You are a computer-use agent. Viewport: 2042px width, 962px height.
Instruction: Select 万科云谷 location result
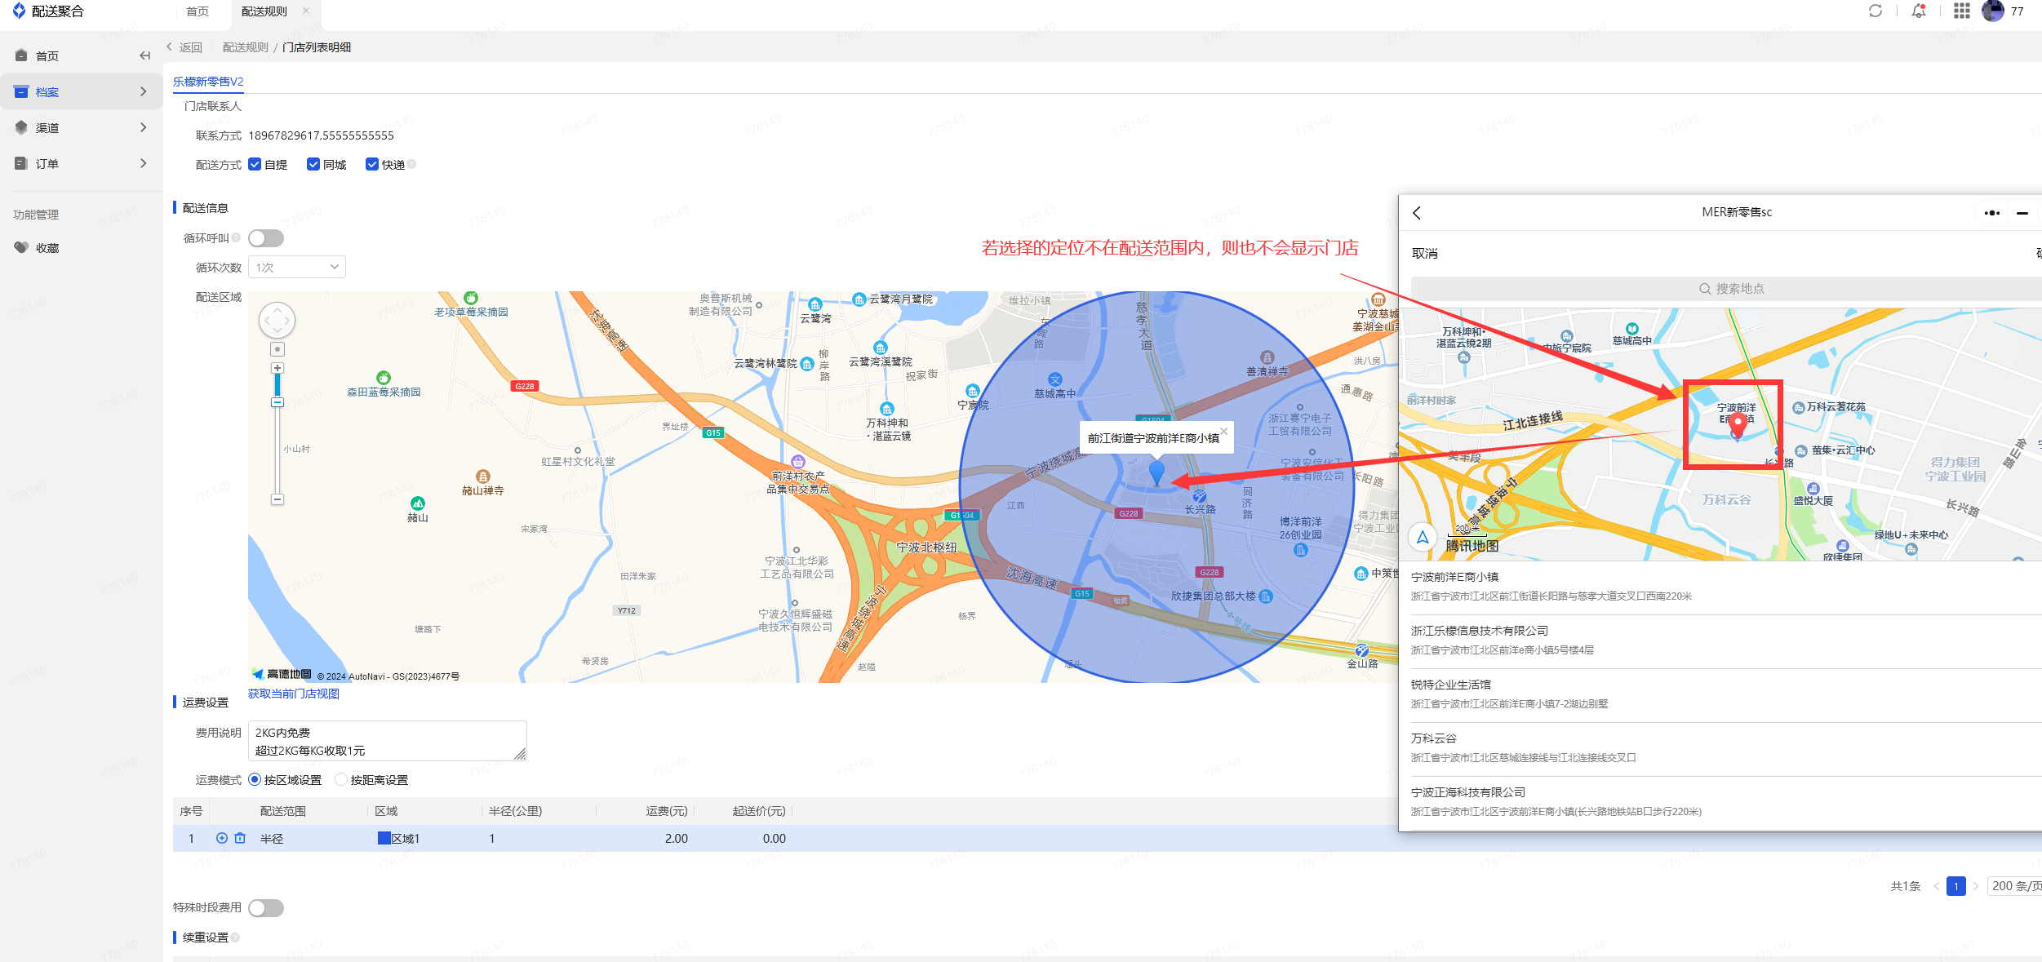click(x=1720, y=748)
